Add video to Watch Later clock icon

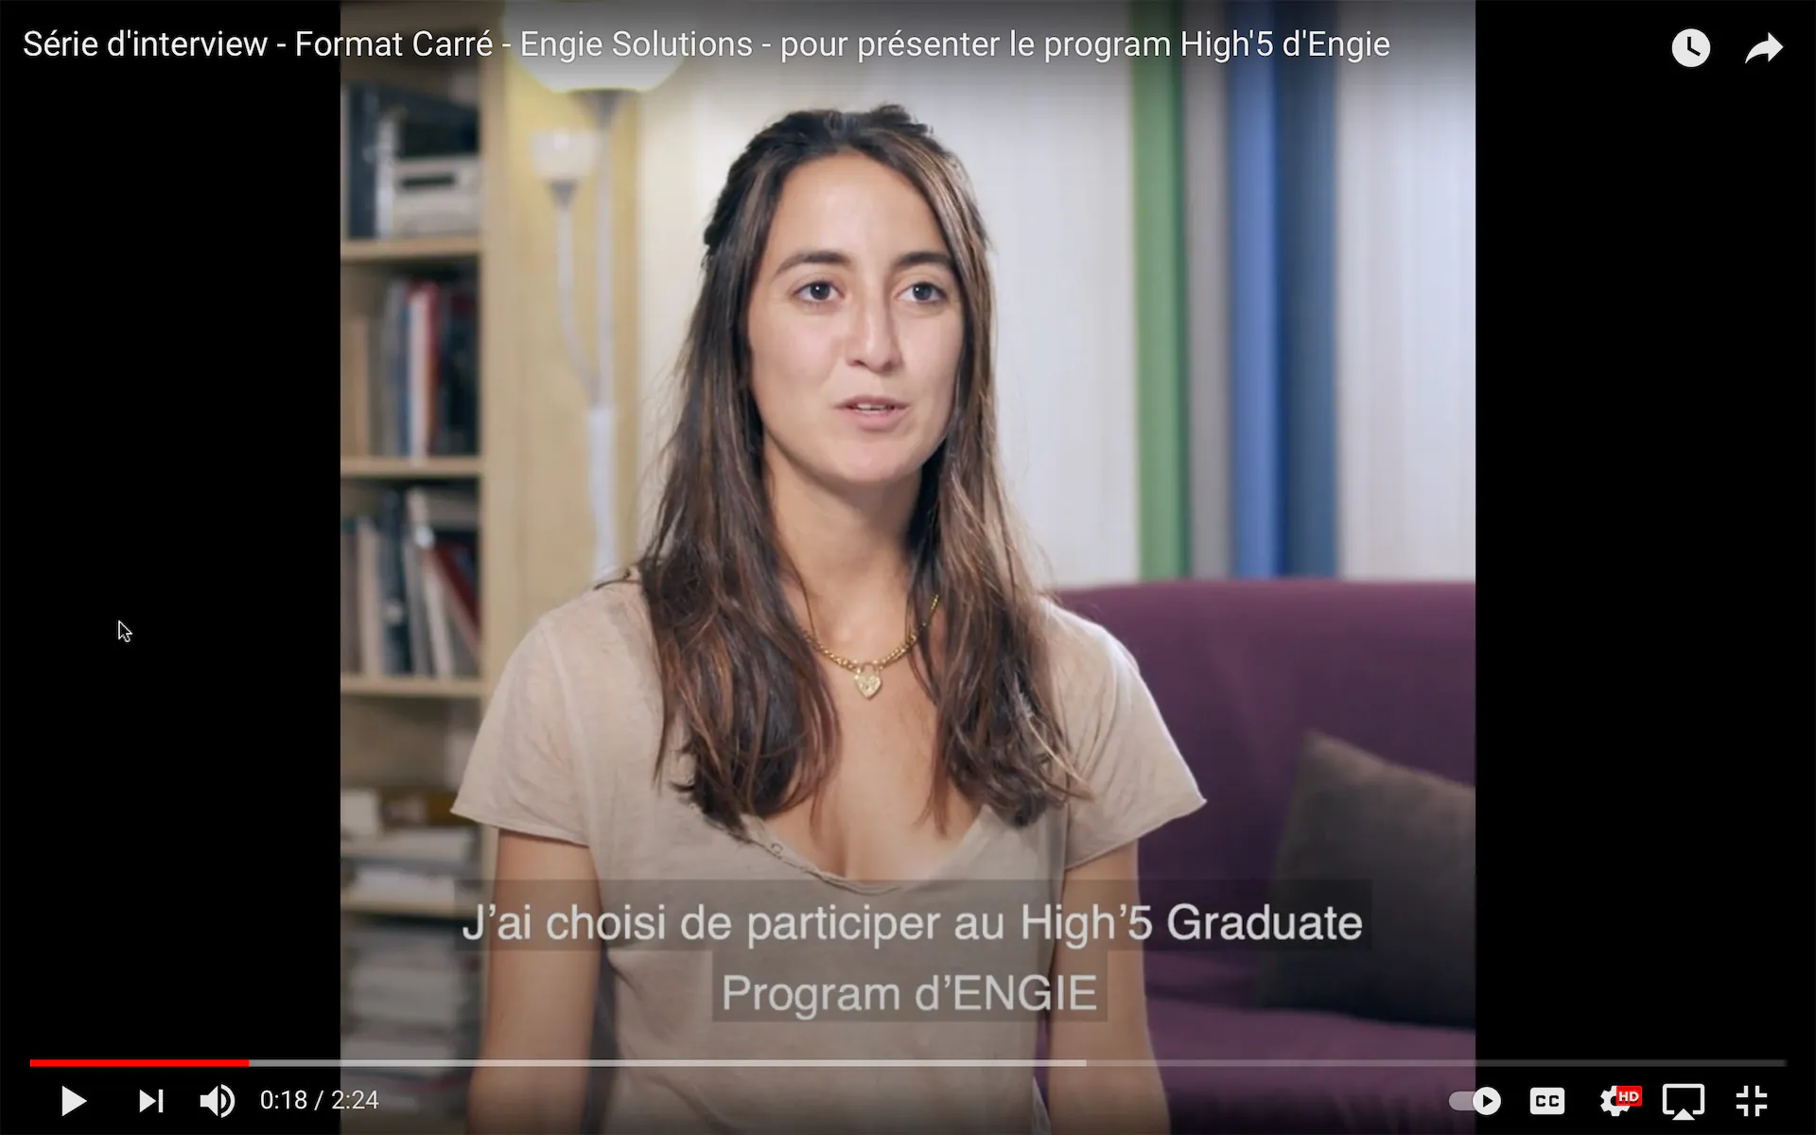pos(1690,47)
